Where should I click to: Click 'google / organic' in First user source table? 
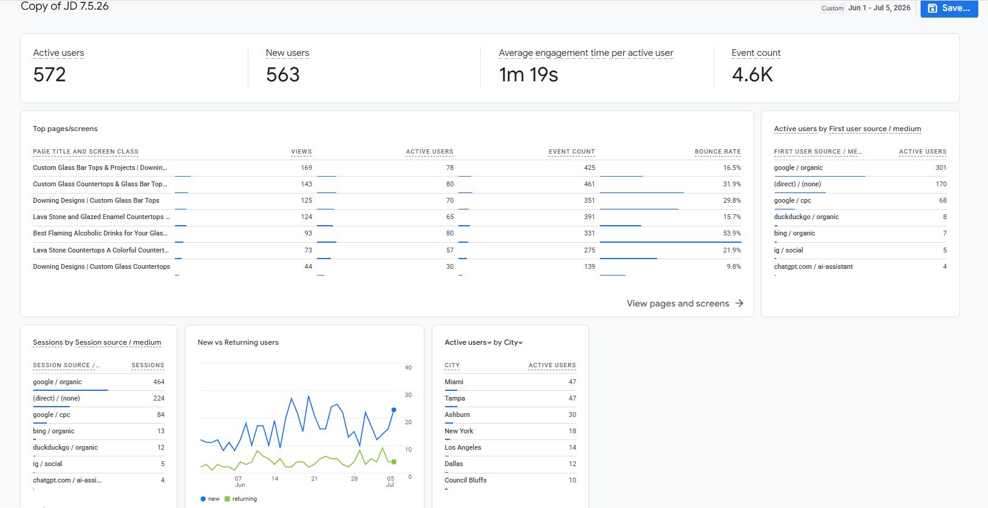[798, 168]
